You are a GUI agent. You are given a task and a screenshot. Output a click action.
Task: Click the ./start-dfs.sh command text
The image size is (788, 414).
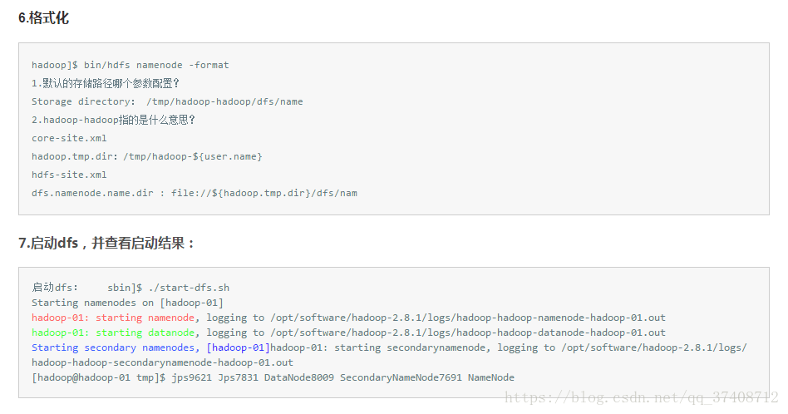coord(189,288)
